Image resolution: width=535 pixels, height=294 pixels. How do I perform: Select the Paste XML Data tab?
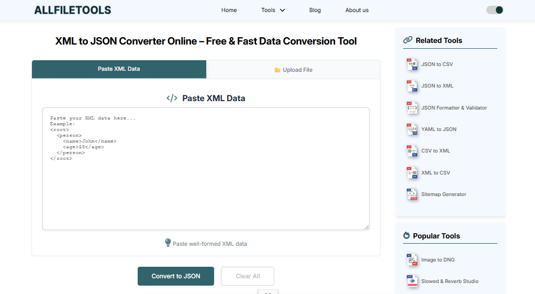coord(119,69)
